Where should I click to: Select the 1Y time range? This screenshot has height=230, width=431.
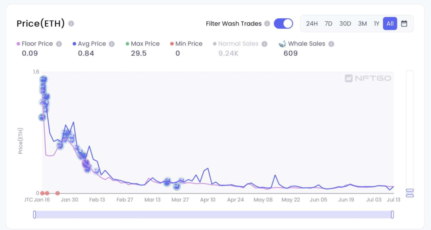(376, 23)
